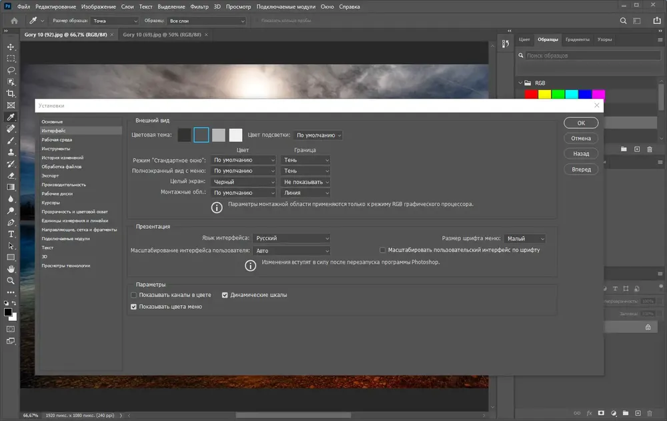Delete swatch using trash icon in Swatches panel
Viewport: 667px width, 421px height.
(x=650, y=149)
